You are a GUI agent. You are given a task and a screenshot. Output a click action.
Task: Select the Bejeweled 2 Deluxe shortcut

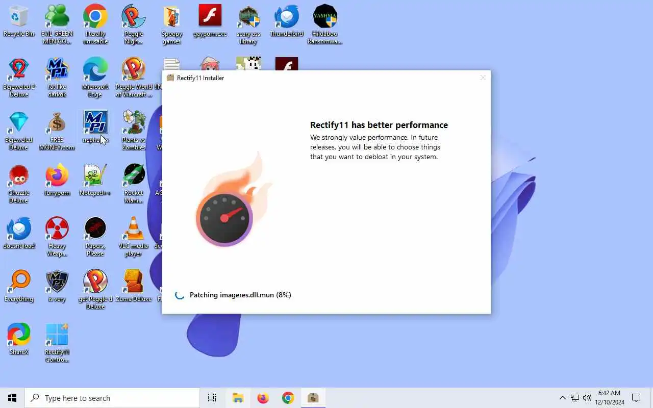tap(19, 78)
